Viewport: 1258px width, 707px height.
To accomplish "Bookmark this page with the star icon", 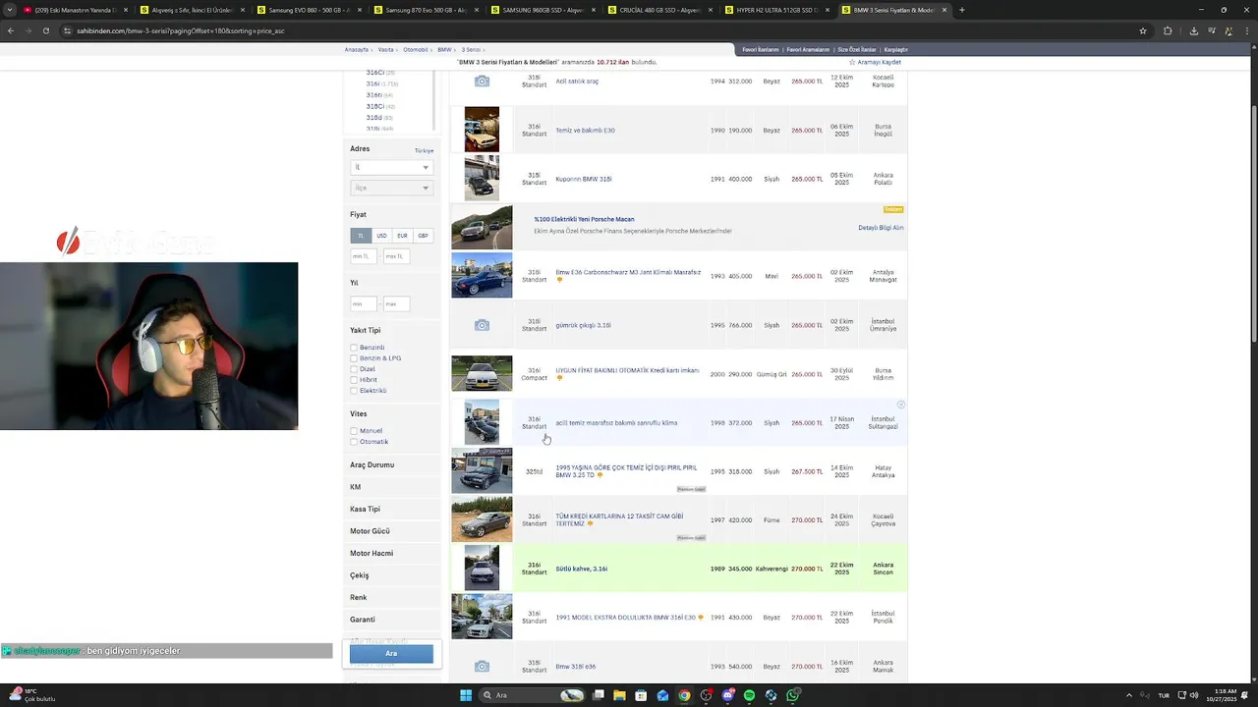I will pyautogui.click(x=1143, y=30).
